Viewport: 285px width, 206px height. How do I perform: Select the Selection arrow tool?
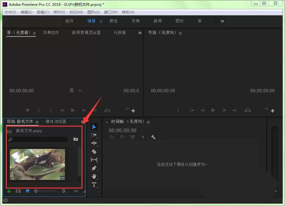click(94, 127)
